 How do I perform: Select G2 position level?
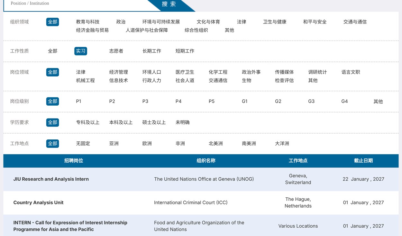pos(278,101)
